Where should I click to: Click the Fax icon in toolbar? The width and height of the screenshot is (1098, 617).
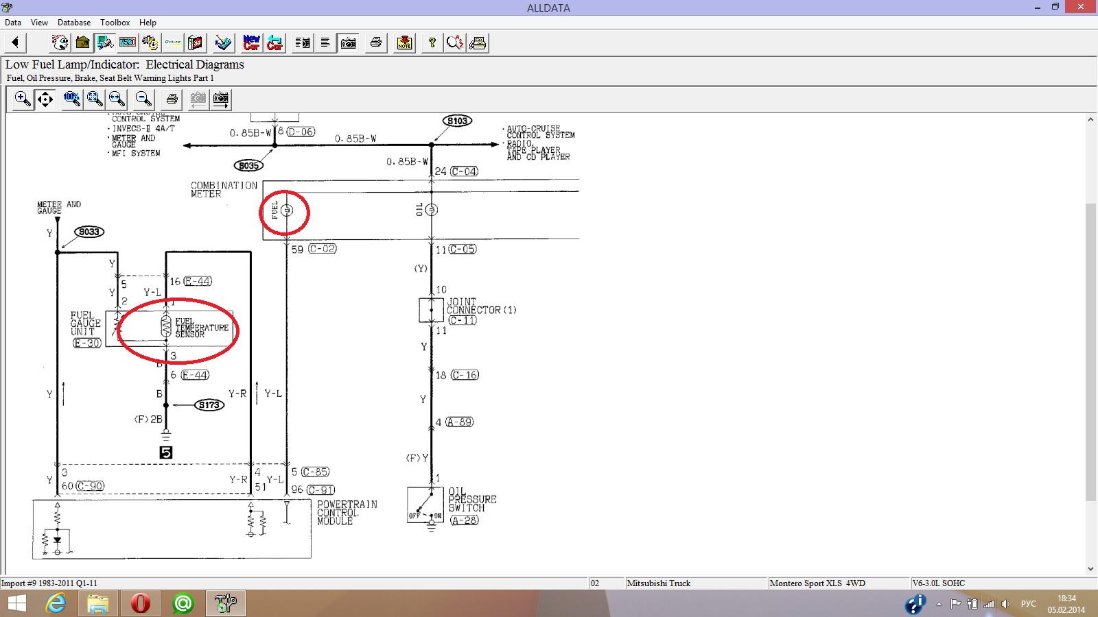click(x=478, y=43)
